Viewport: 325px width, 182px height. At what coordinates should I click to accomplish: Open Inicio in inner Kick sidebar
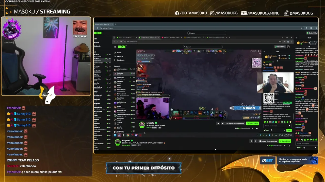119,53
